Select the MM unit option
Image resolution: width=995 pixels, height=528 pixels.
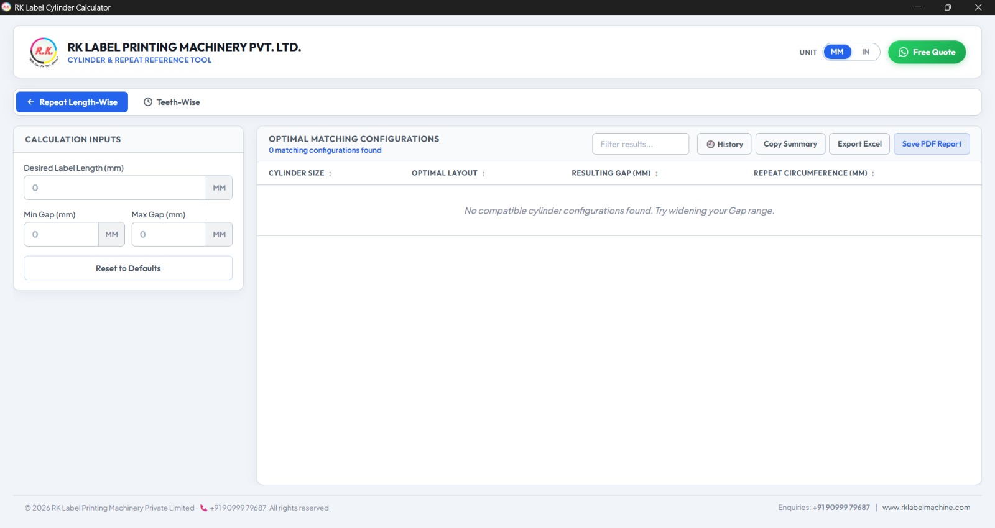click(837, 52)
